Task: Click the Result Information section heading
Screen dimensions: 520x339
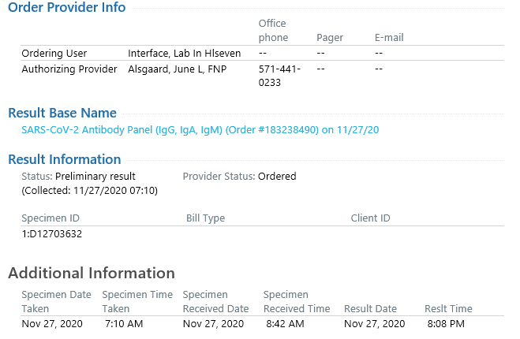Action: point(65,159)
